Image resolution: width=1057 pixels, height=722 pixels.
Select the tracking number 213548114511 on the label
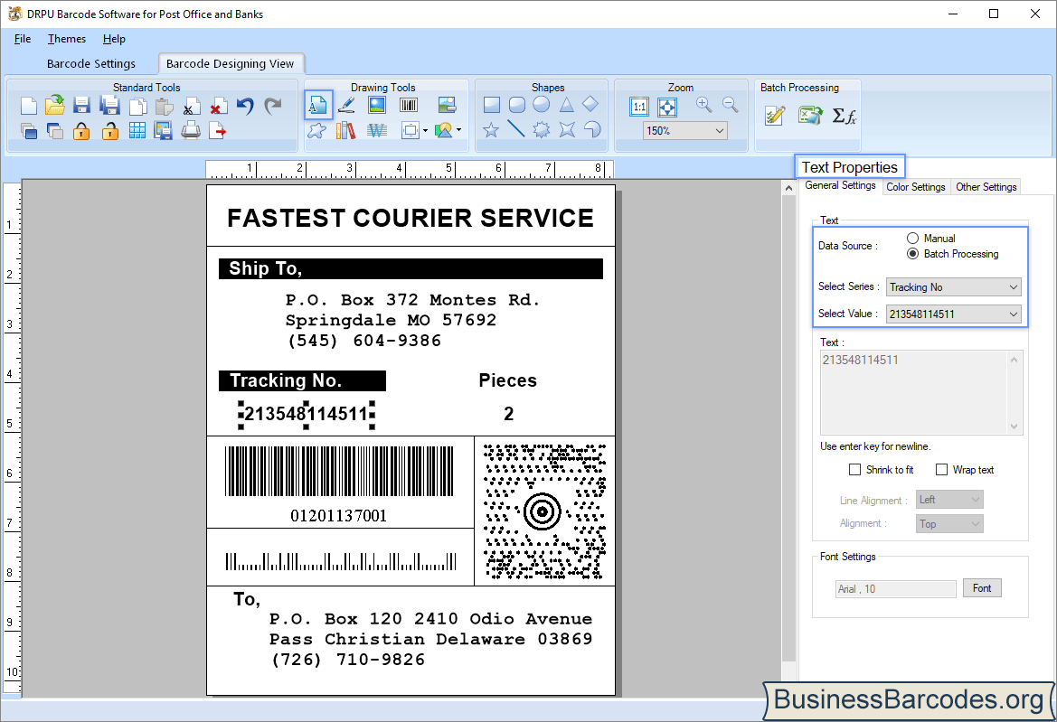coord(306,414)
